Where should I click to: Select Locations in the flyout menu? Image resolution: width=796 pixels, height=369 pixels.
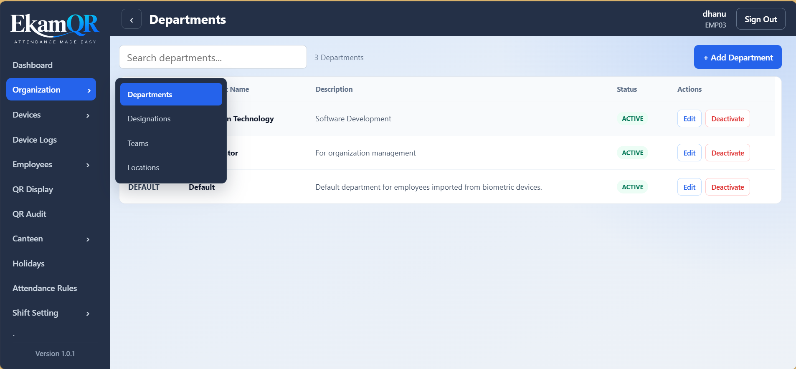[x=171, y=167]
